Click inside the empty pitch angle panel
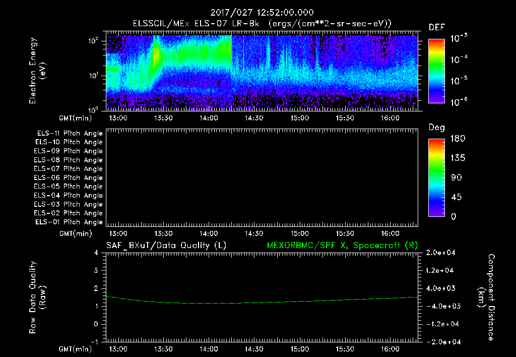 tap(262, 177)
